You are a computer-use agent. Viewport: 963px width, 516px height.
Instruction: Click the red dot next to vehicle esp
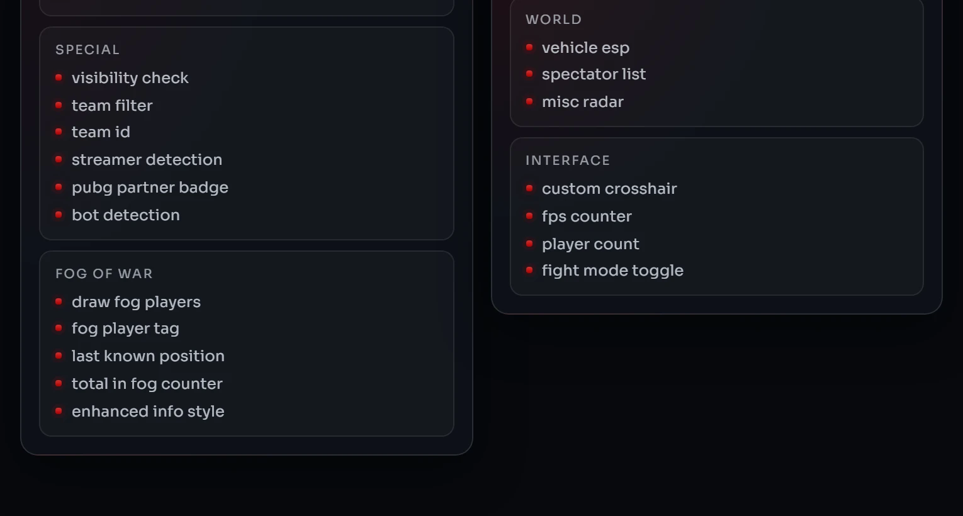(529, 47)
